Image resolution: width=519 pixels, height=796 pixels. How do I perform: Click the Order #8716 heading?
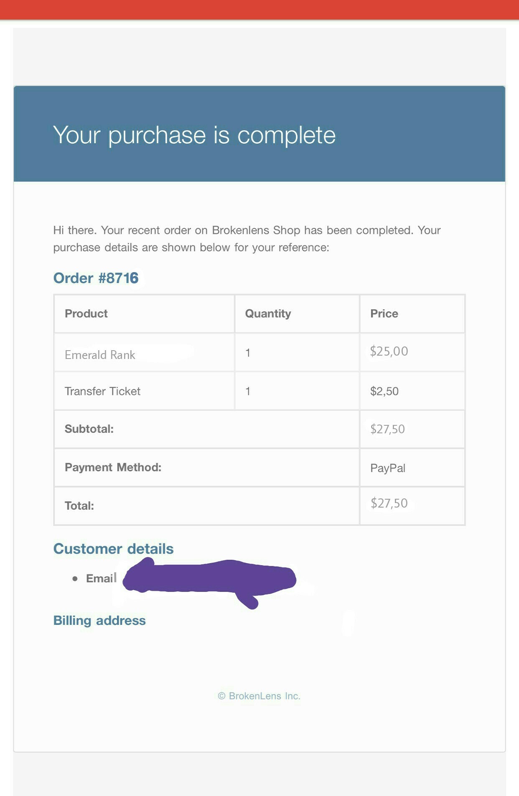[96, 278]
